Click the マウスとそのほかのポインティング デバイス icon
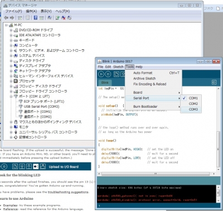Screen dimensions: 223x211 (16, 122)
